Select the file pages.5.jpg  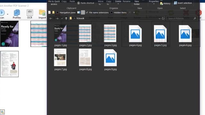[x=160, y=35]
